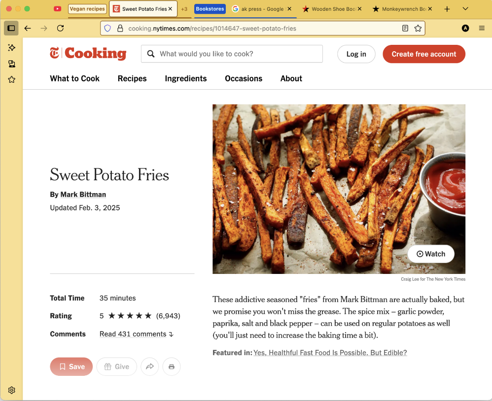The height and width of the screenshot is (401, 492).
Task: Open the hamburger application menu
Action: pyautogui.click(x=482, y=28)
